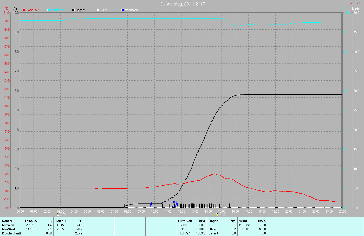The width and height of the screenshot is (364, 236).
Task: Click the 12:00 time axis label
Action: click(181, 212)
